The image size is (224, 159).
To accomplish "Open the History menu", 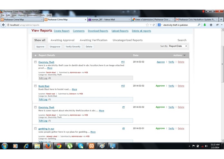I will pos(21,15).
